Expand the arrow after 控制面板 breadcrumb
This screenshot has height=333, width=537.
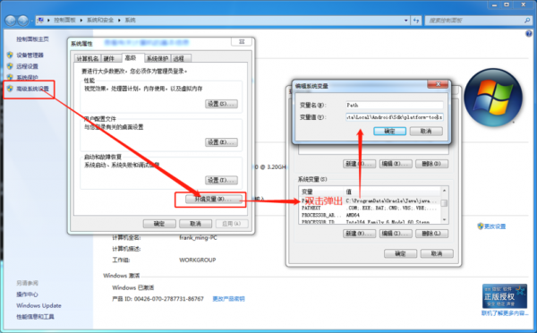[x=81, y=21]
